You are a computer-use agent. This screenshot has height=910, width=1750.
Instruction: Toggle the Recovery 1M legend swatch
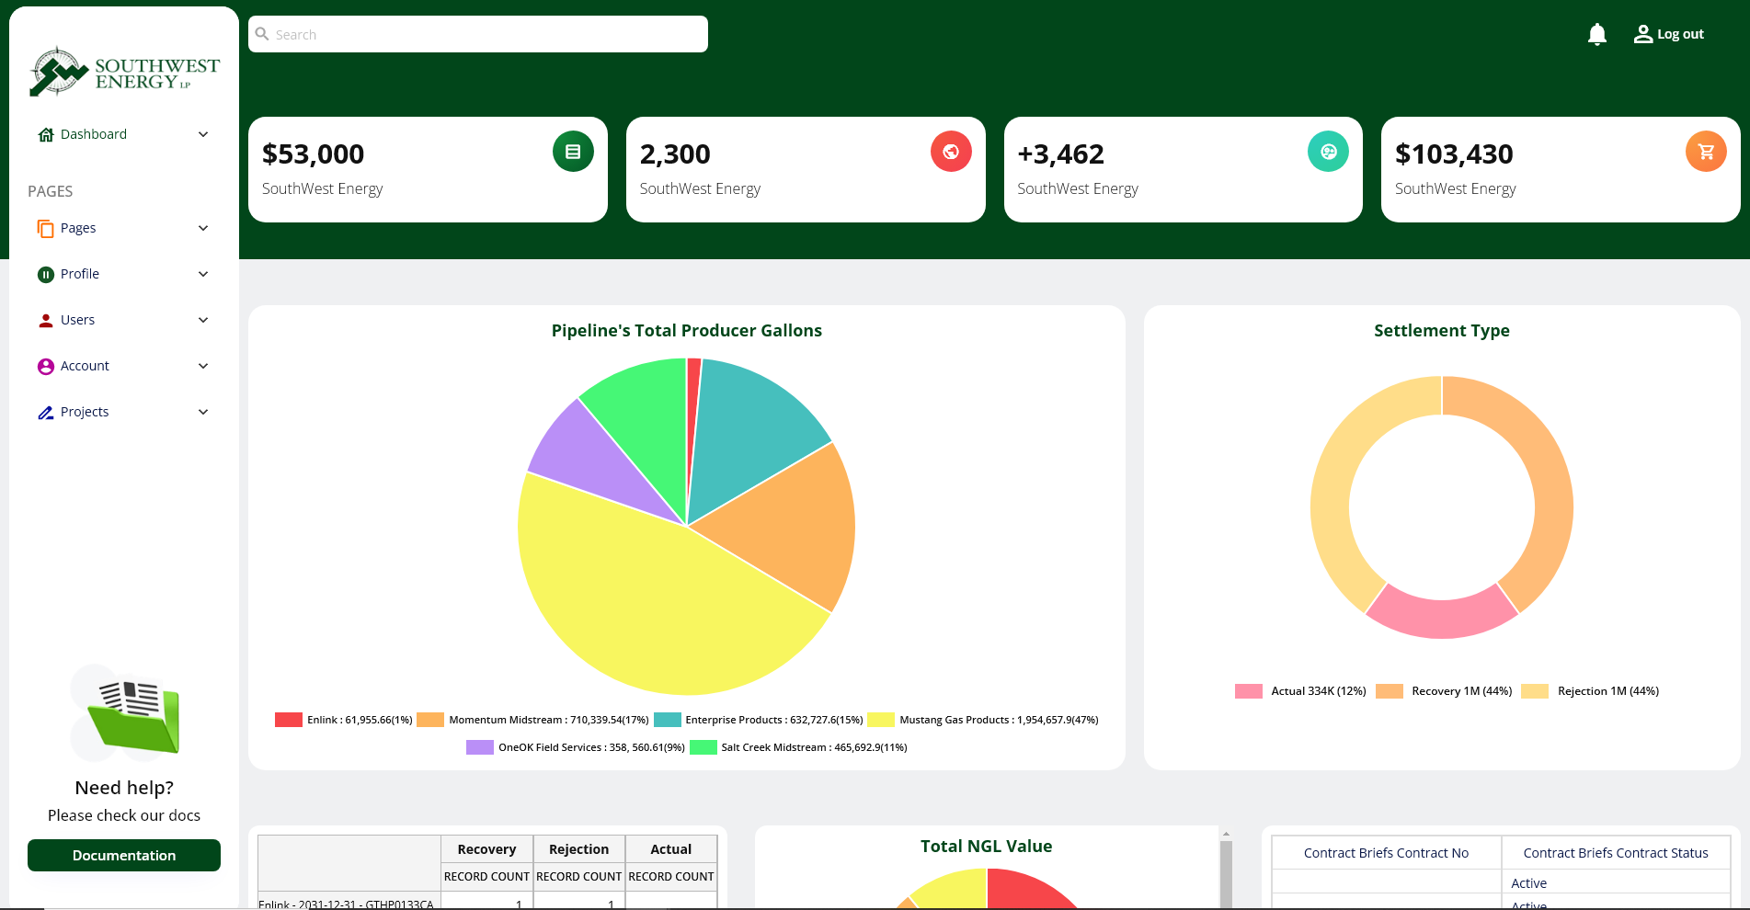click(x=1390, y=691)
